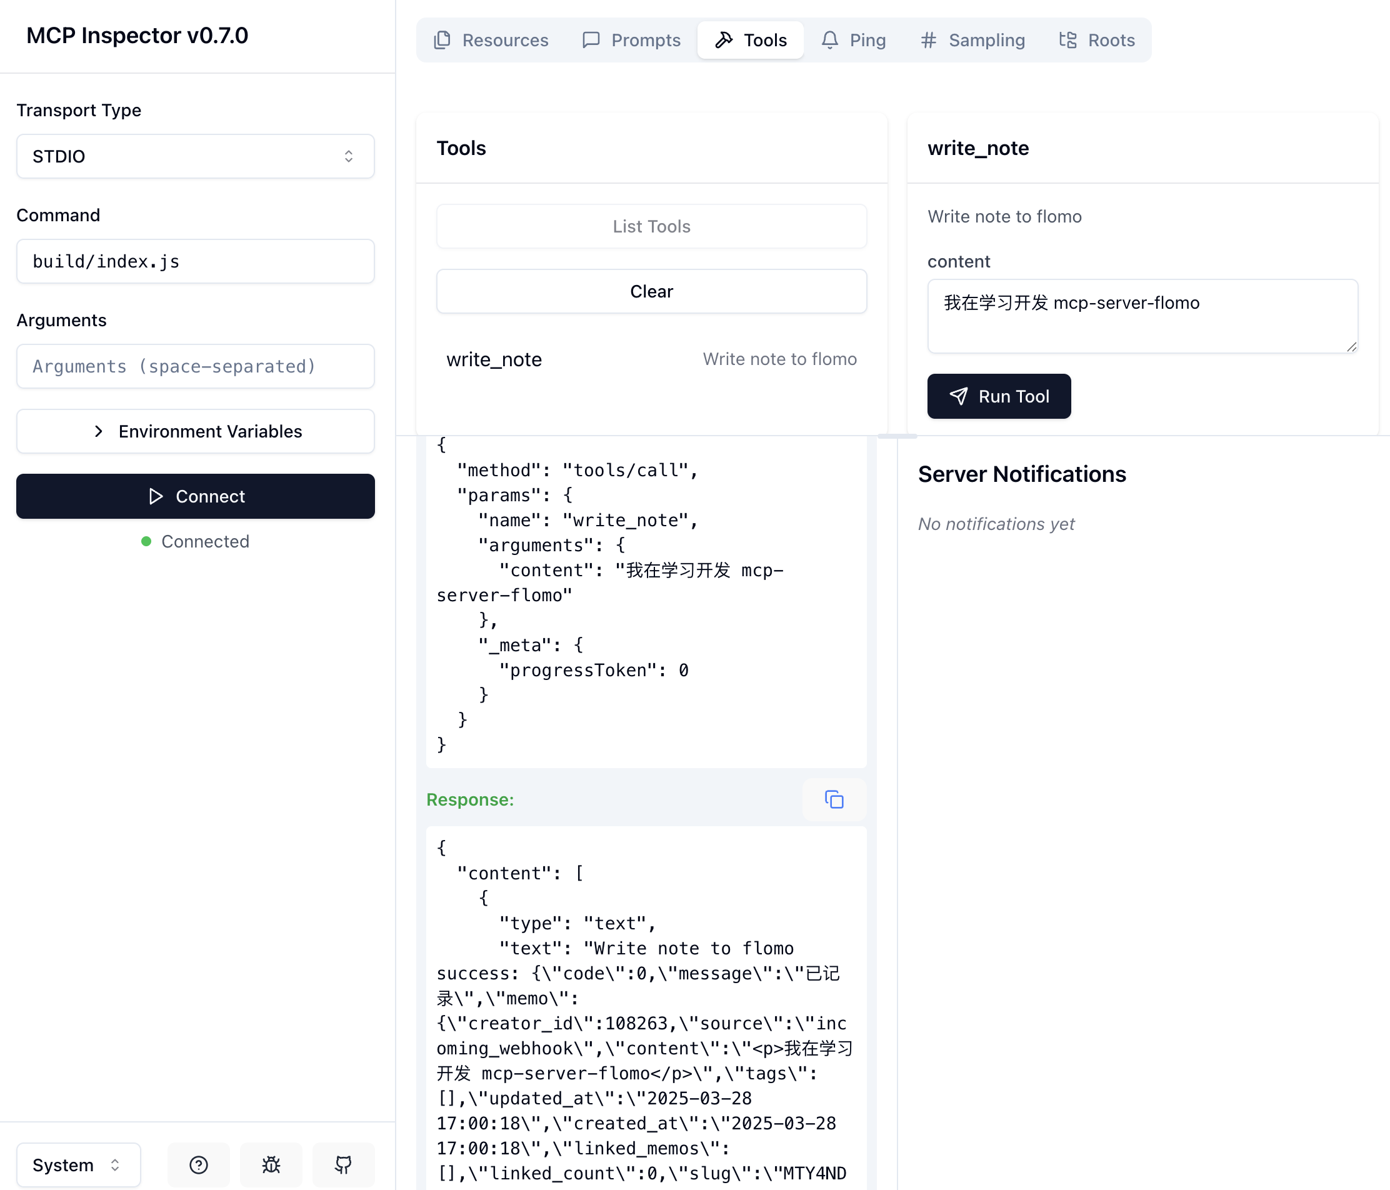Screen dimensions: 1390x1190
Task: Click the List Tools button
Action: (x=651, y=227)
